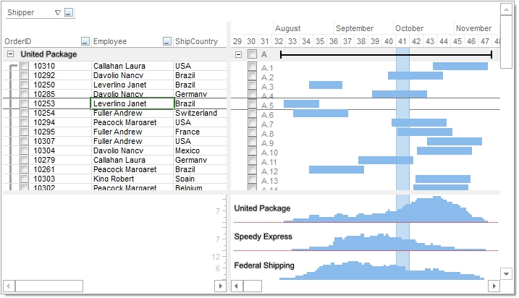The width and height of the screenshot is (519, 298).
Task: Click the A.5 task bar
Action: [x=301, y=104]
